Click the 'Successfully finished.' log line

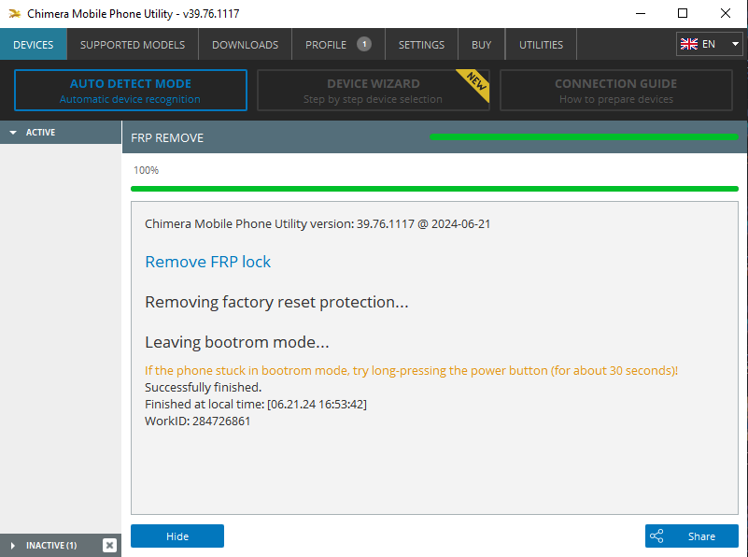click(204, 387)
